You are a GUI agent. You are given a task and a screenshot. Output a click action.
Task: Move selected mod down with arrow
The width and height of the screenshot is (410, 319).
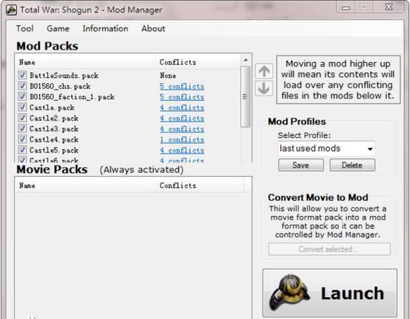(x=264, y=88)
